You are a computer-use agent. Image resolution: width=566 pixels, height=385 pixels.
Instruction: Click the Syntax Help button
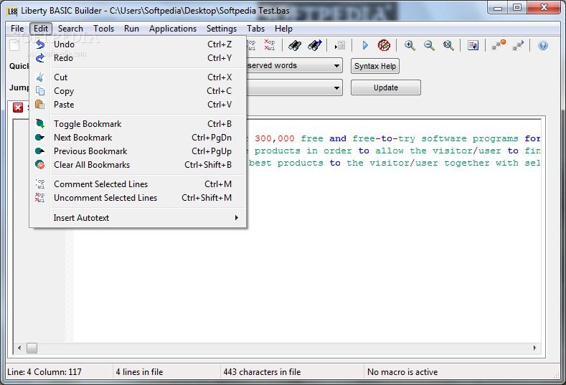375,66
